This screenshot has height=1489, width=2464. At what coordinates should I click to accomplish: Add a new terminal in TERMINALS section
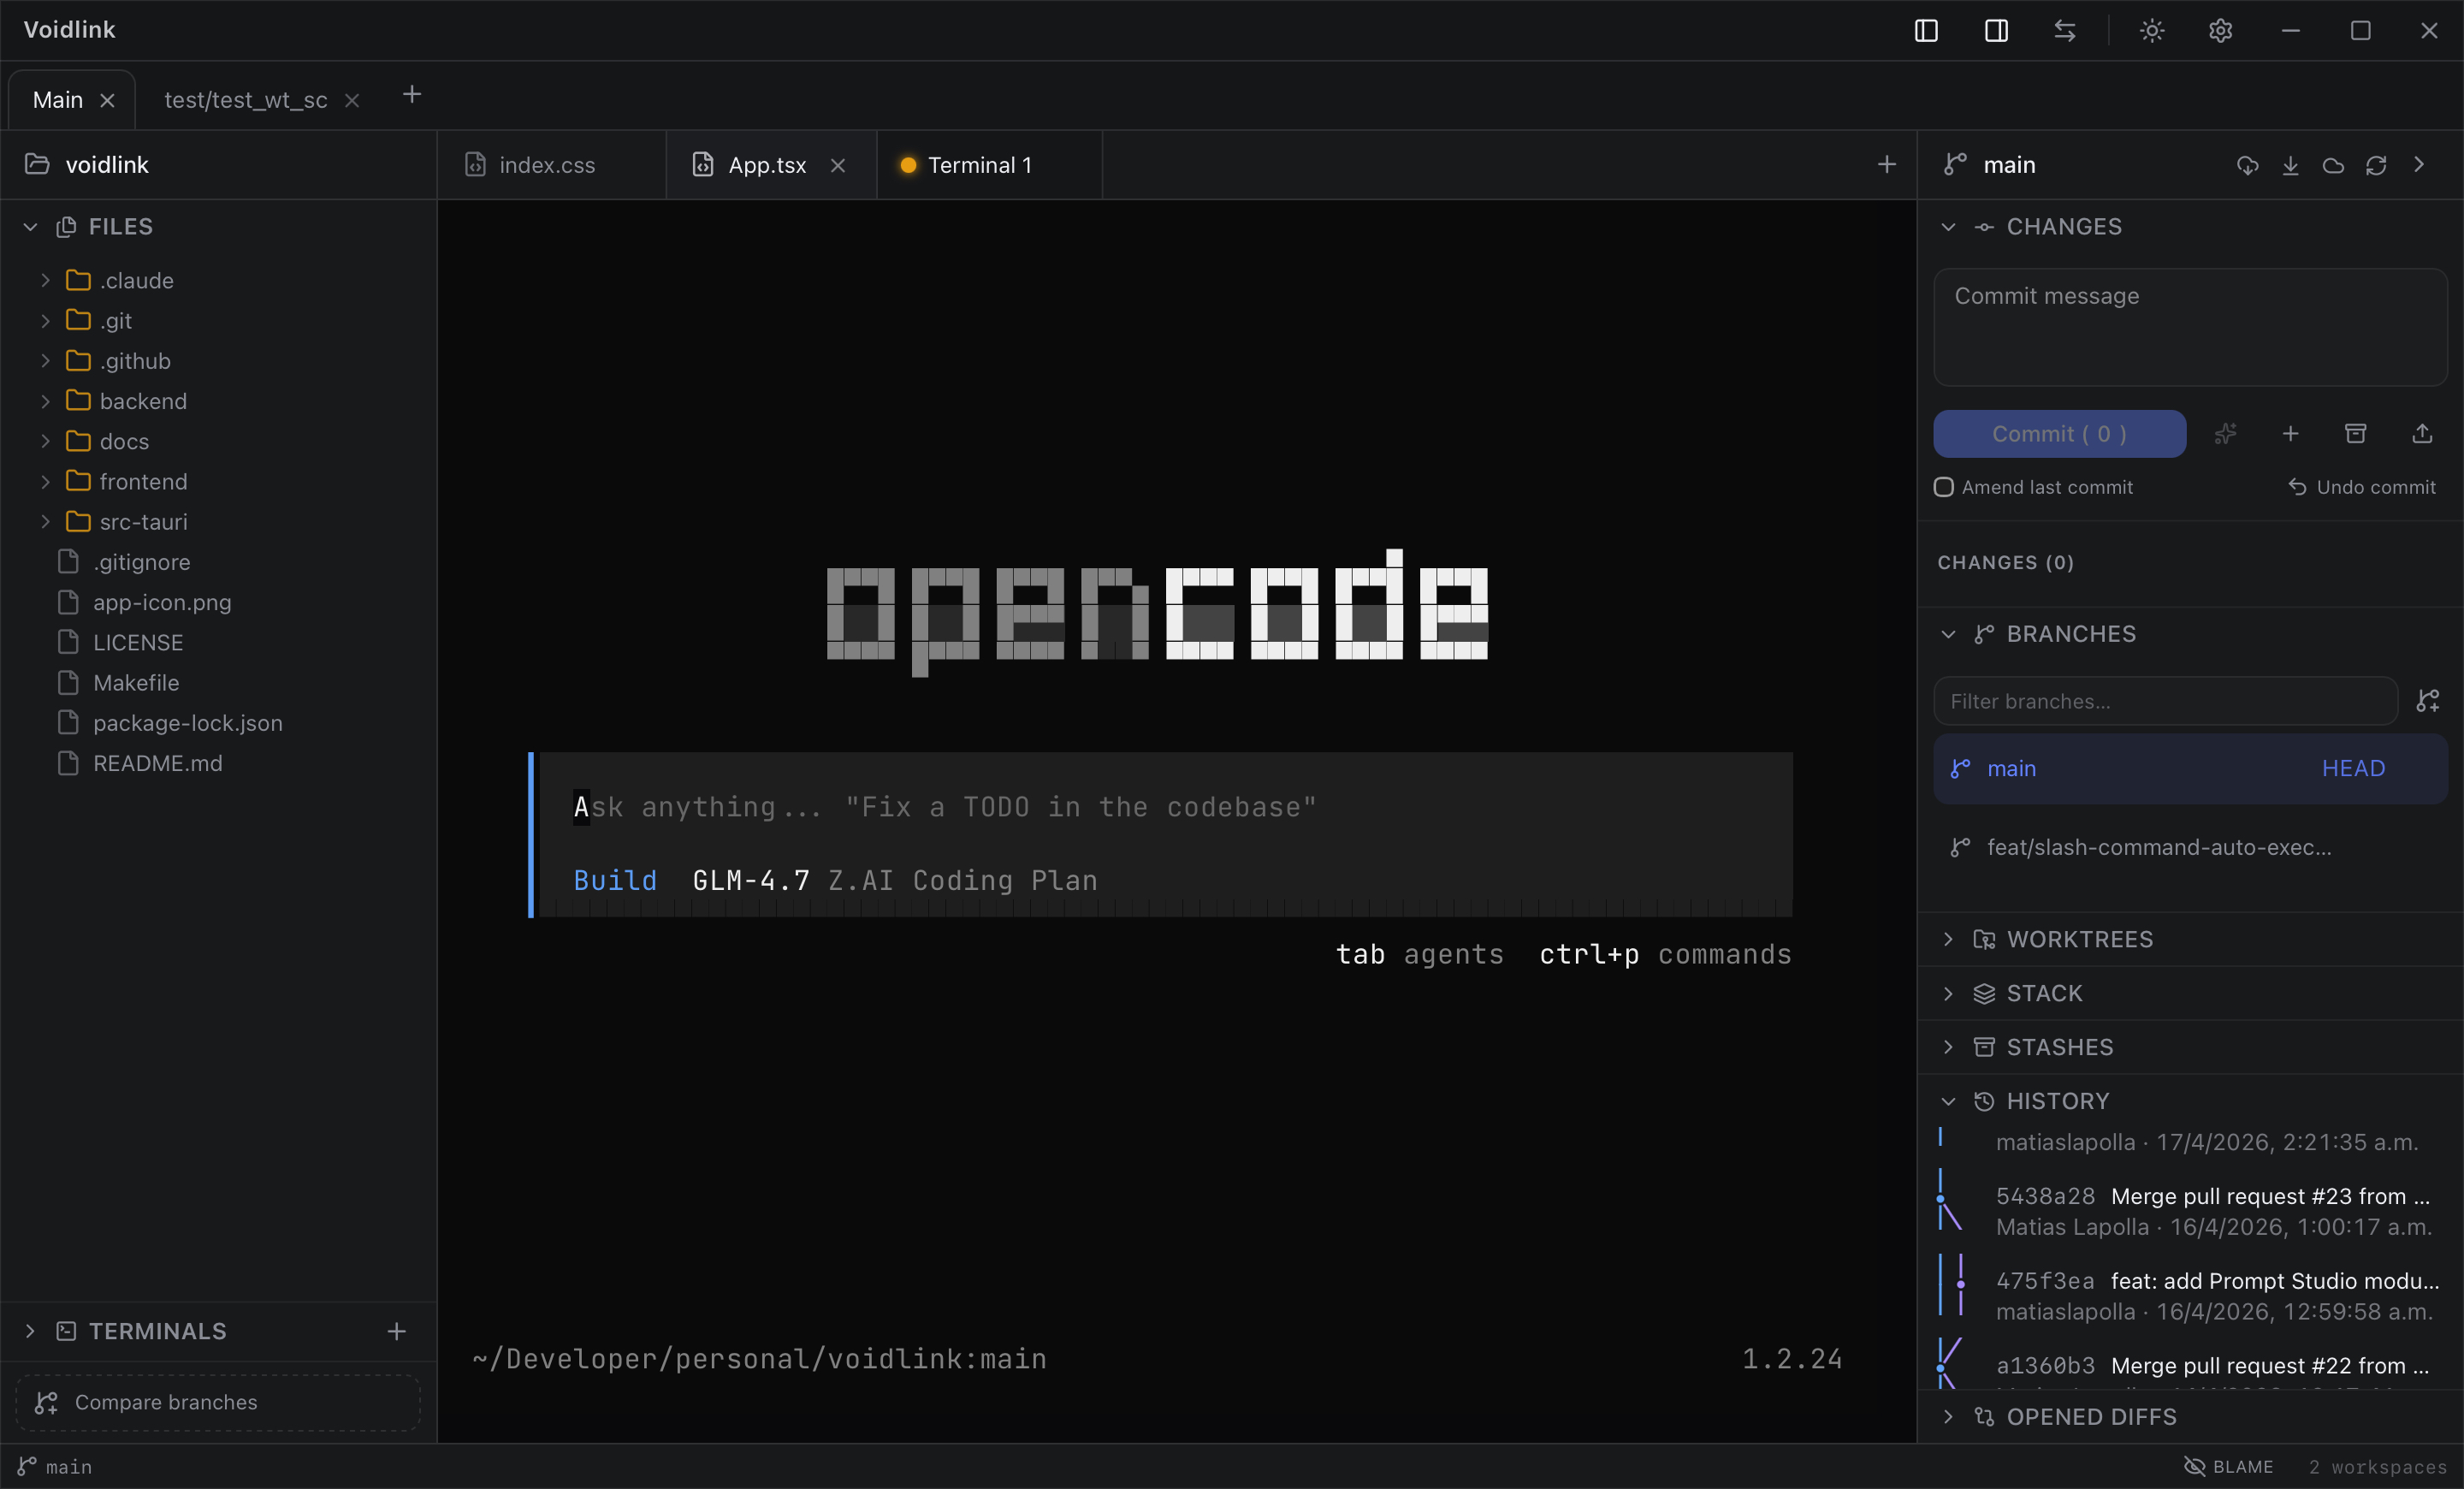click(x=397, y=1331)
